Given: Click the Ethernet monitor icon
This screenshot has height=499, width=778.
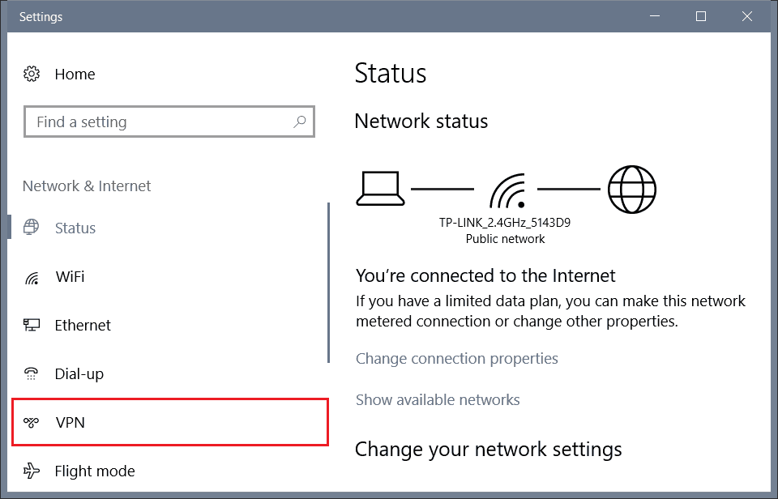Looking at the screenshot, I should tap(32, 326).
